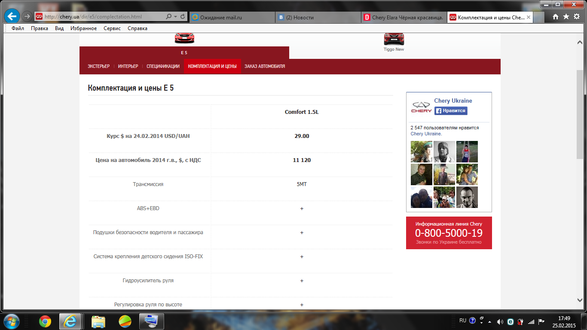587x330 pixels.
Task: Click the Facebook 'Нравится' like button
Action: (x=451, y=111)
